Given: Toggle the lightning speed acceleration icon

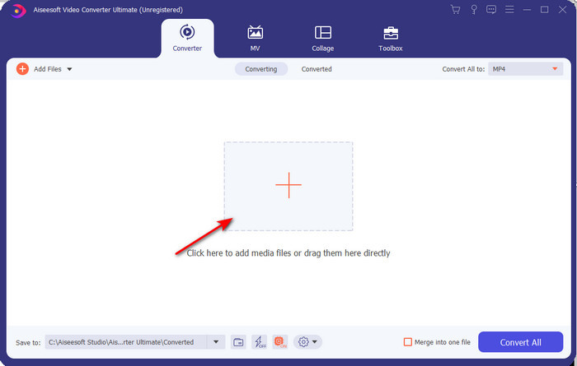Looking at the screenshot, I should [x=260, y=342].
